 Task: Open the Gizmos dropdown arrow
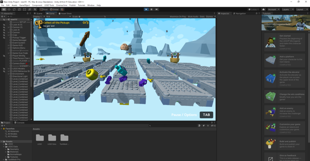point(215,17)
